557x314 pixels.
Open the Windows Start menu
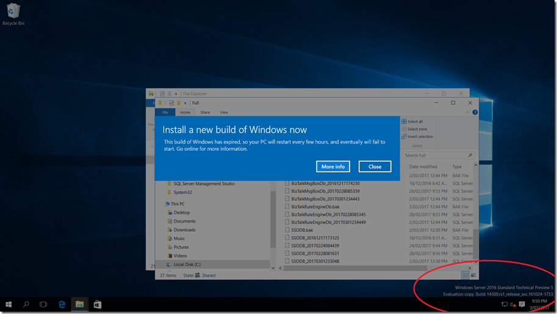coord(9,304)
